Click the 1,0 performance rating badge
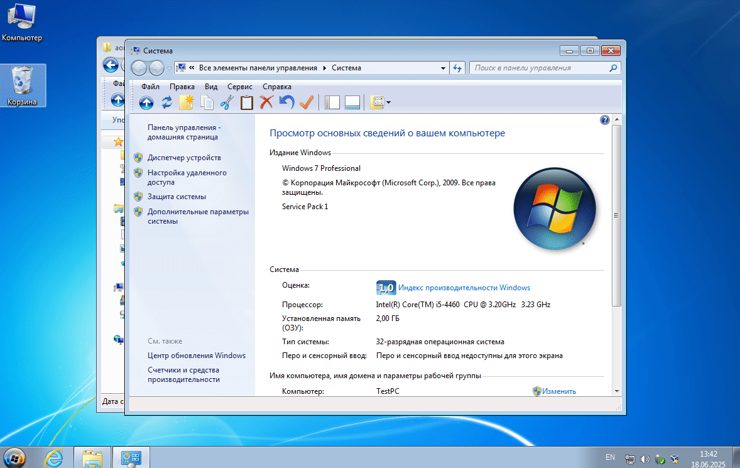The height and width of the screenshot is (468, 740). click(386, 287)
